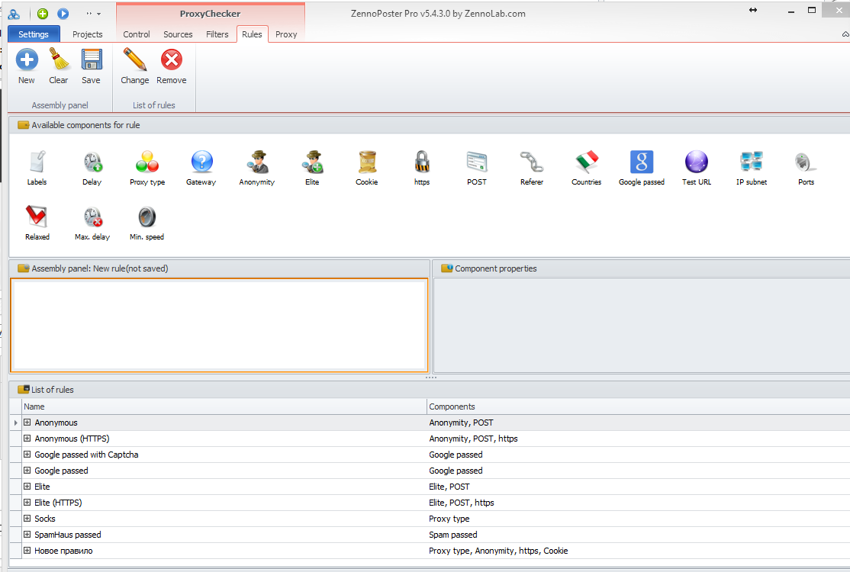Viewport: 850px width, 572px height.
Task: Click the splitter dots handle above List of rules
Action: click(x=431, y=378)
